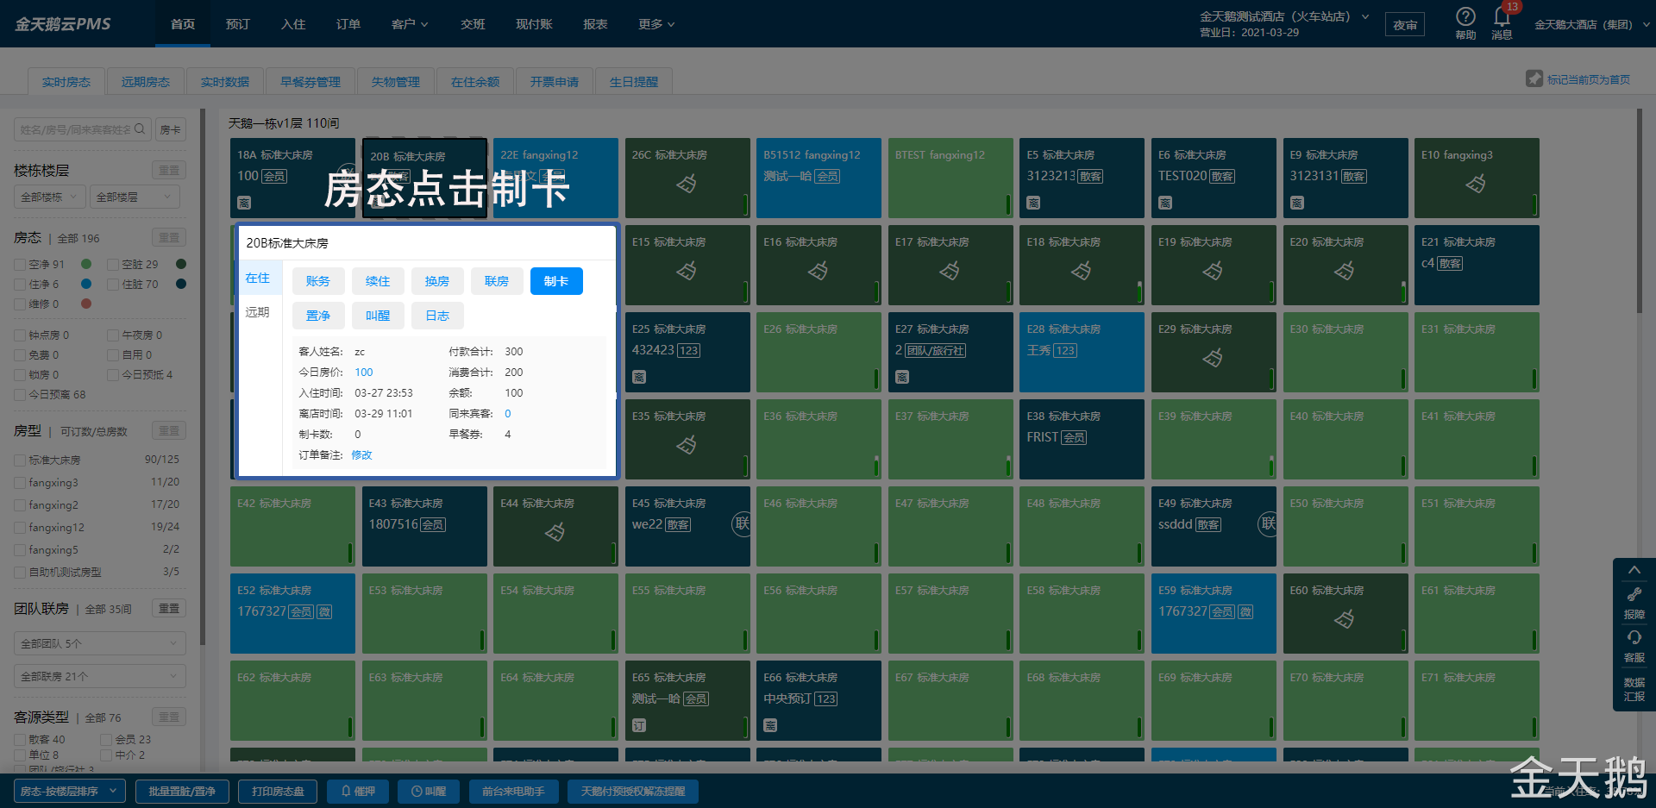
Task: Tick the 空脏 29 checkbox
Action: coord(113,265)
